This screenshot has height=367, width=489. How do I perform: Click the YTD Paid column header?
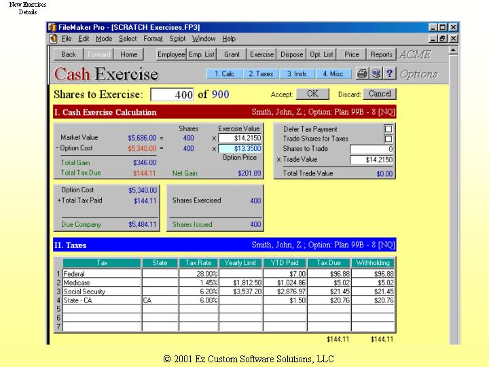point(285,263)
